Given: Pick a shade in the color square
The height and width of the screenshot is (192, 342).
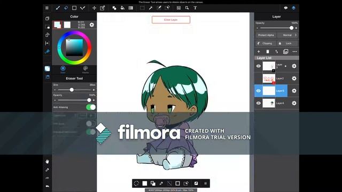Looking at the screenshot, I should click(x=74, y=47).
